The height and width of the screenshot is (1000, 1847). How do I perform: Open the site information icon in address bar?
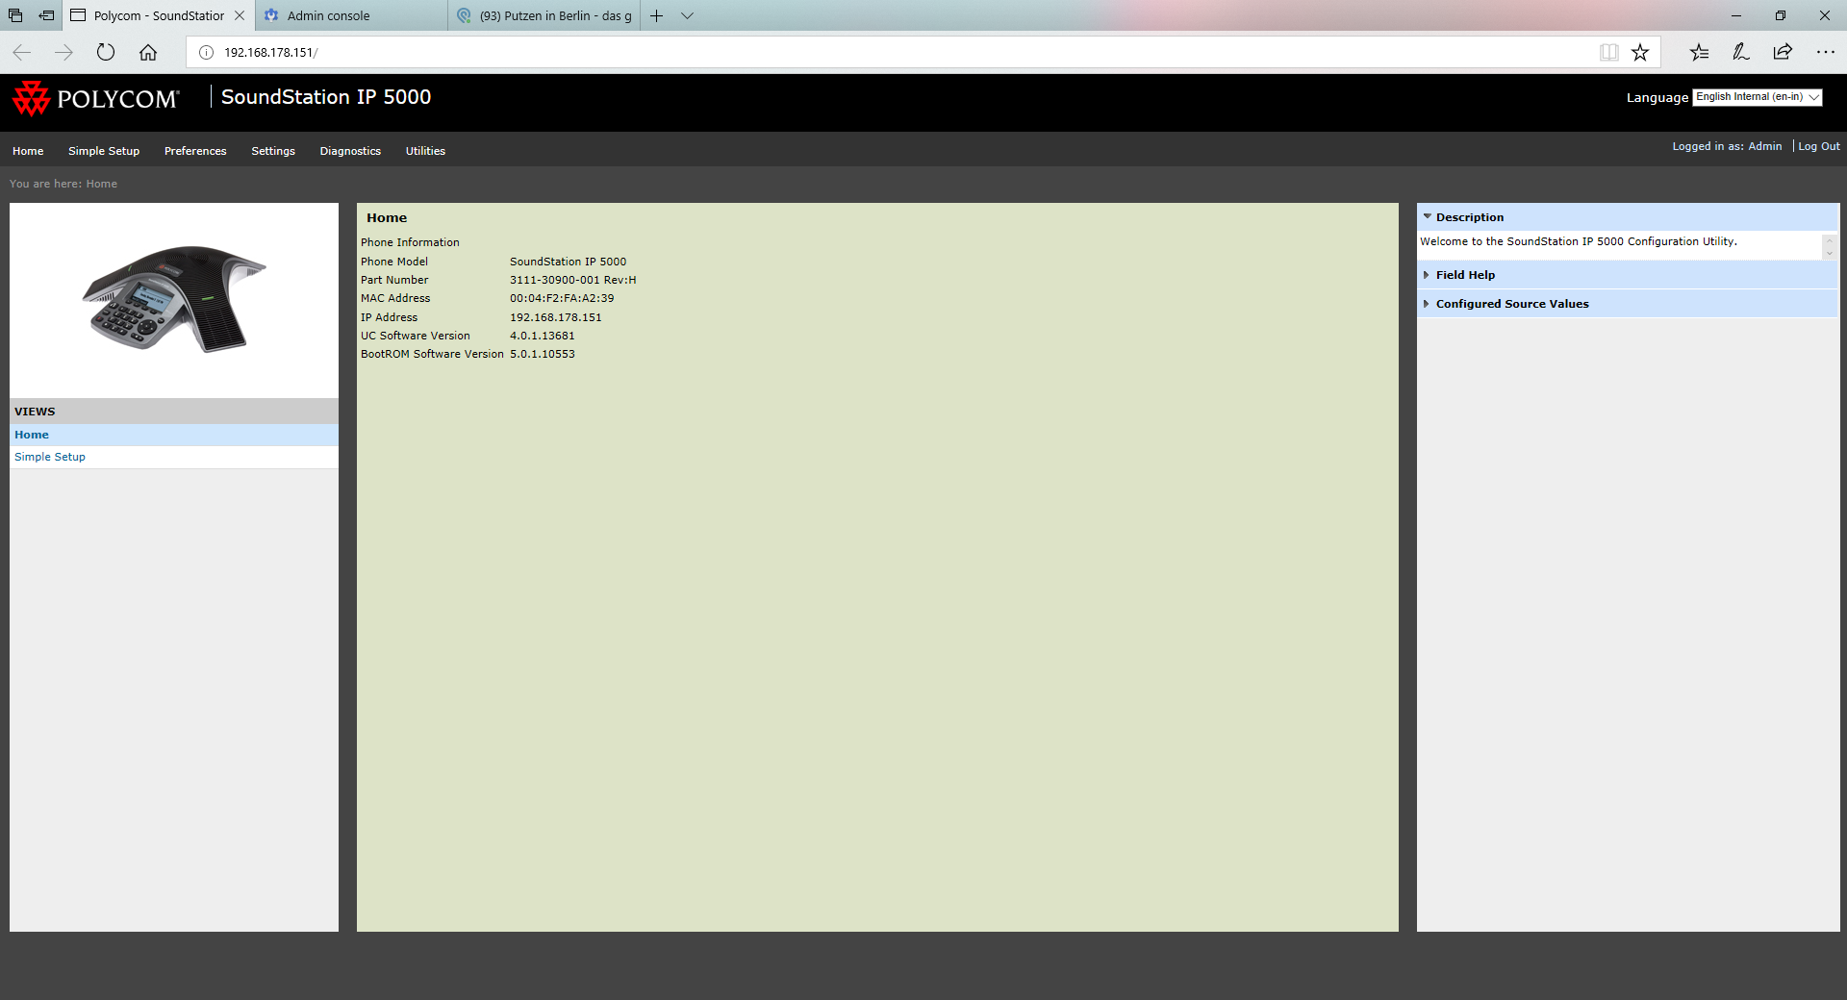click(206, 53)
